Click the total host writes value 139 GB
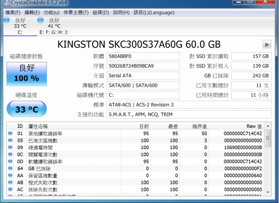279x203 pixels. pyautogui.click(x=251, y=66)
